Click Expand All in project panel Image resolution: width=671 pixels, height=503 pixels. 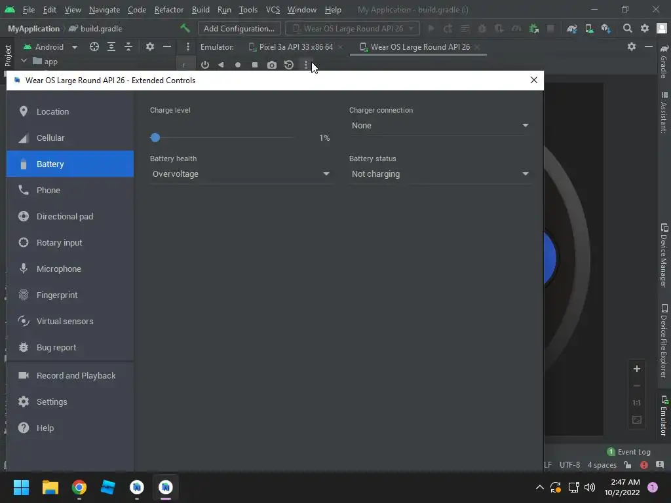coord(111,47)
